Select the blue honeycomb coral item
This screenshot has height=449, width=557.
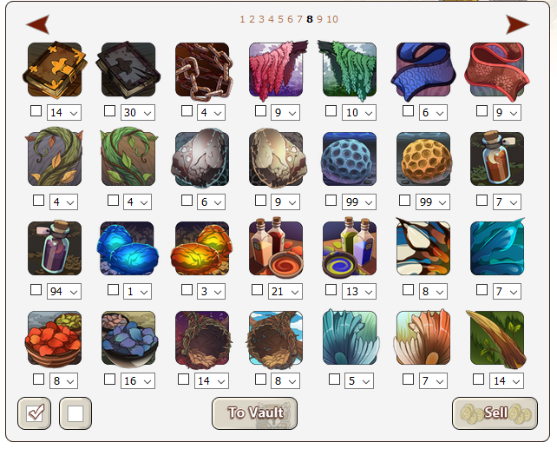click(350, 159)
